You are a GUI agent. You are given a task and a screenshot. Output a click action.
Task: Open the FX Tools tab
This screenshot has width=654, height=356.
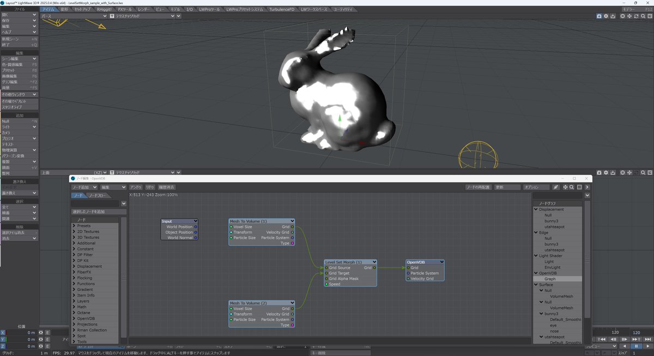point(125,9)
